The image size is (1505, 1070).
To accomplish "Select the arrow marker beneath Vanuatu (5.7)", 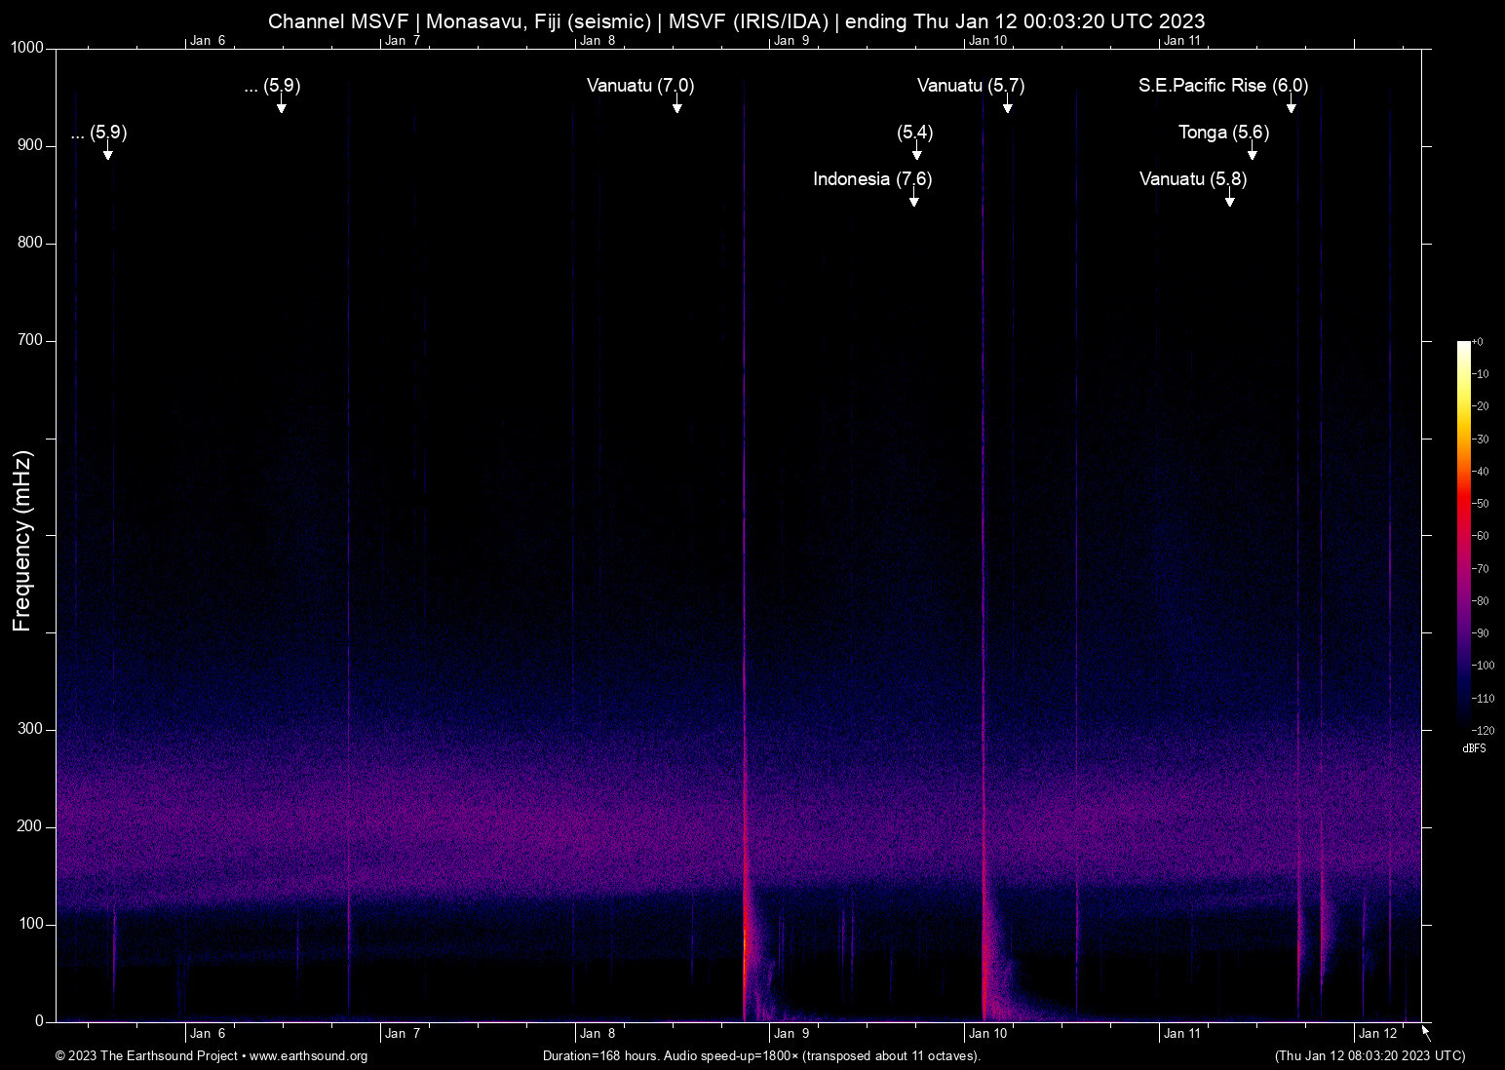I will (1007, 105).
